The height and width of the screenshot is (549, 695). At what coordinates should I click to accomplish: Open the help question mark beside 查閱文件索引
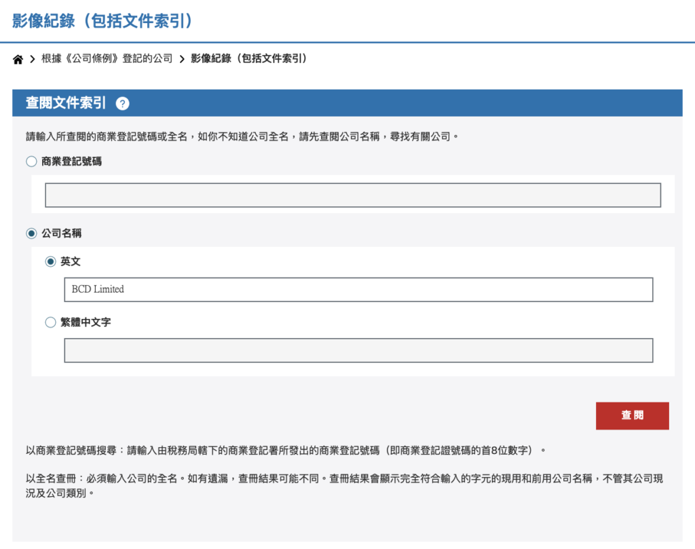point(122,104)
